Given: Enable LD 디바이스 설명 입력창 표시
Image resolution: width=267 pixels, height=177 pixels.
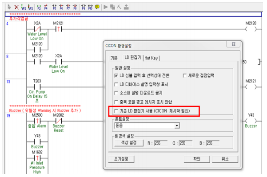Looking at the screenshot, I should click(116, 84).
